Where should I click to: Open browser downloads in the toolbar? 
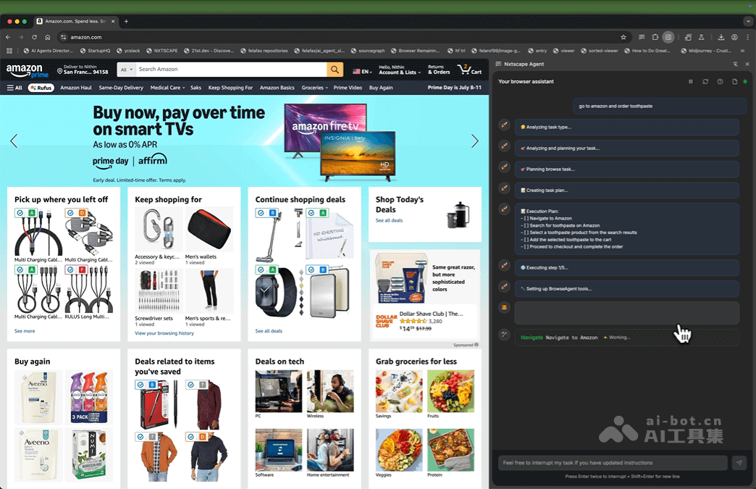point(721,37)
